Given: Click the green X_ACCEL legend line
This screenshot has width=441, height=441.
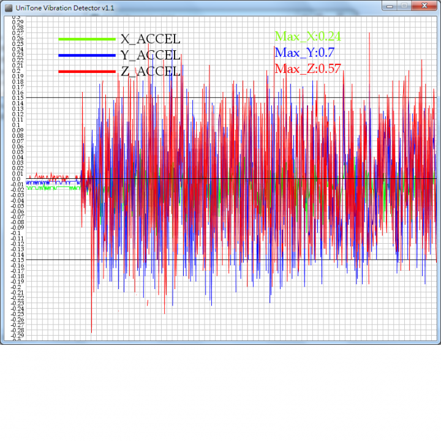Looking at the screenshot, I should (87, 39).
